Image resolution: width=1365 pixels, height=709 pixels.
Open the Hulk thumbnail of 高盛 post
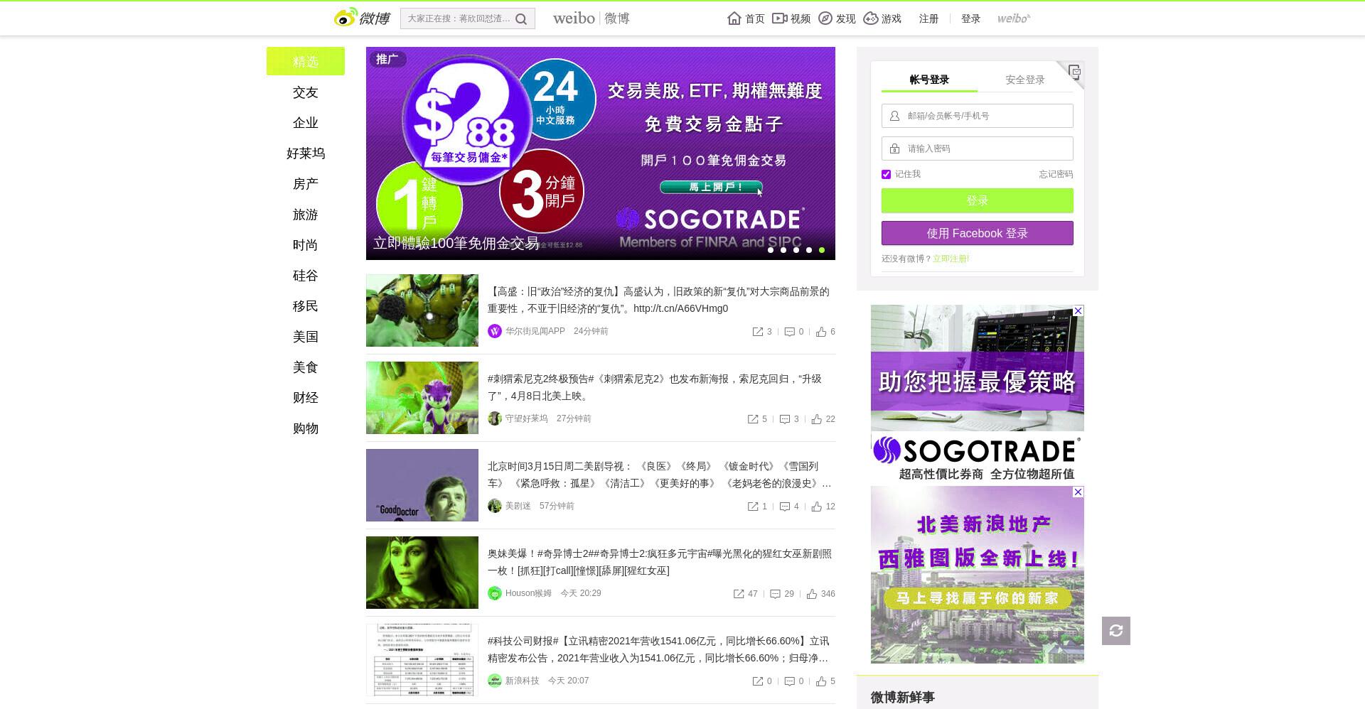(x=422, y=310)
